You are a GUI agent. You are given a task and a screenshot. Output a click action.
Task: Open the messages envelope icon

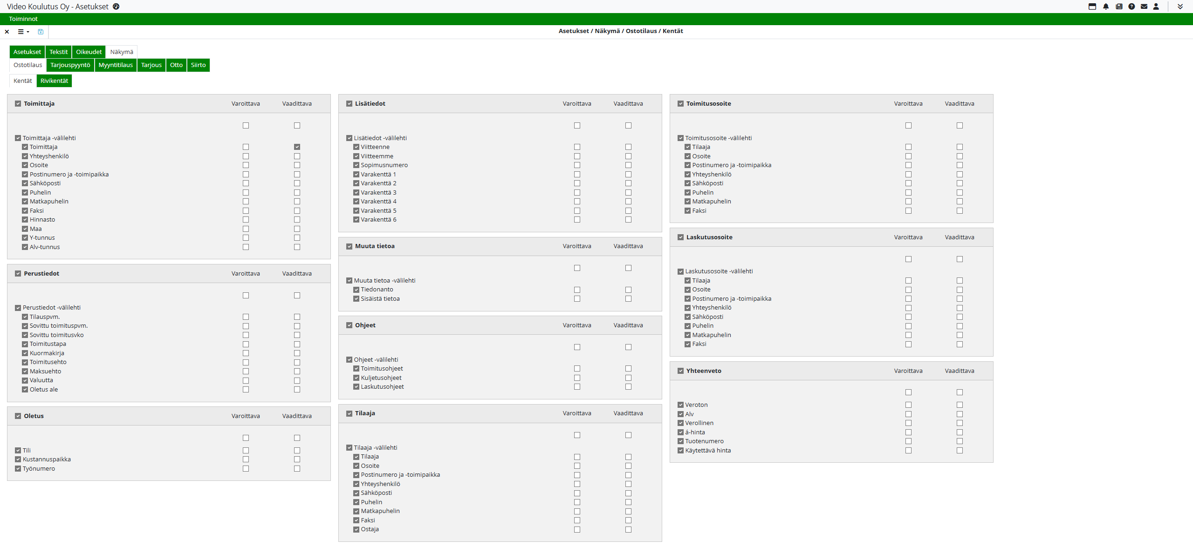[1144, 7]
